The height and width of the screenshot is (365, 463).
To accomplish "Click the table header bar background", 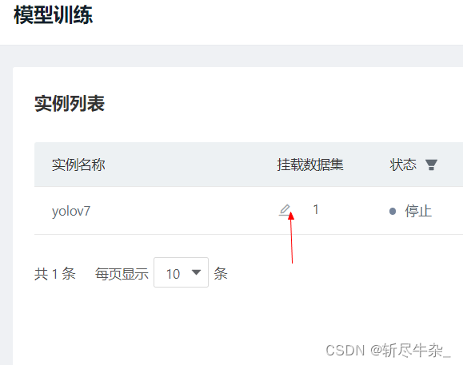I will click(x=249, y=165).
